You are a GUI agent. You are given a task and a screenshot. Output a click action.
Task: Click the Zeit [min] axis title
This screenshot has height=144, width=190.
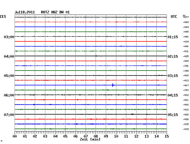90,139
